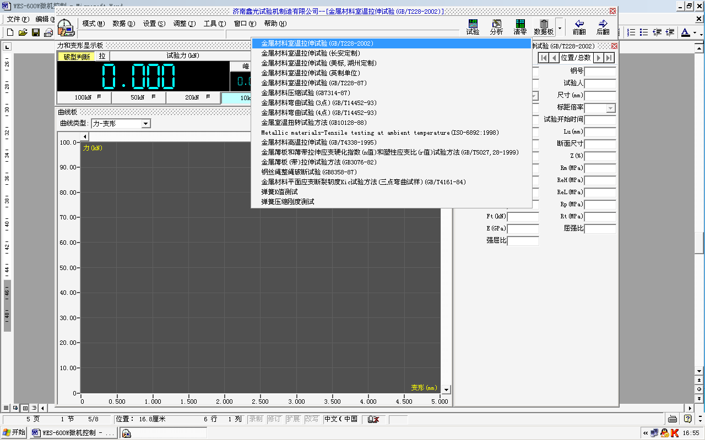Select WES-600W taskbar window button

[74, 433]
